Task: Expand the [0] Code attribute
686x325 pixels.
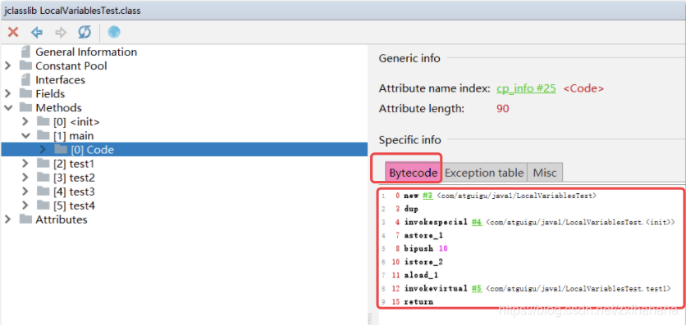Action: (43, 150)
